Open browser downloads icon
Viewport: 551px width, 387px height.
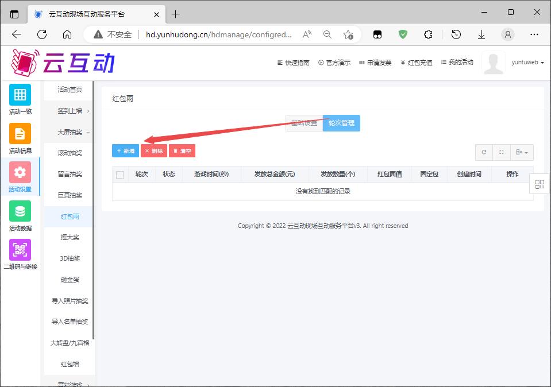coord(481,34)
